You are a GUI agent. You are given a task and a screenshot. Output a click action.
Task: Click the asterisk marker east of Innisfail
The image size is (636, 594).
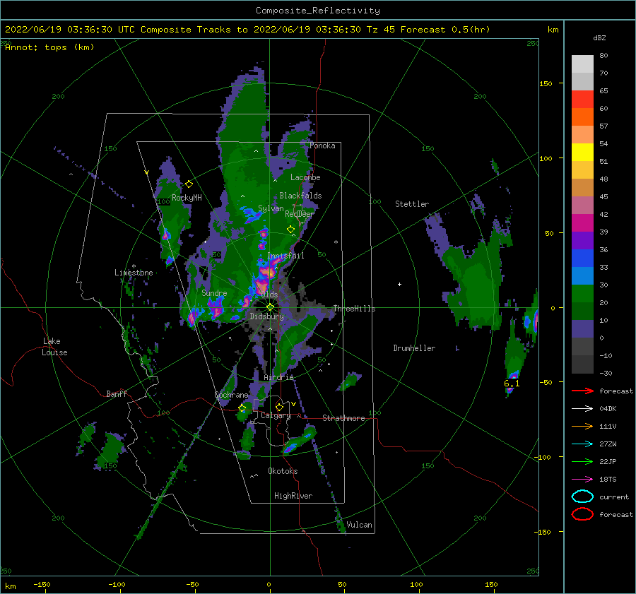click(336, 242)
